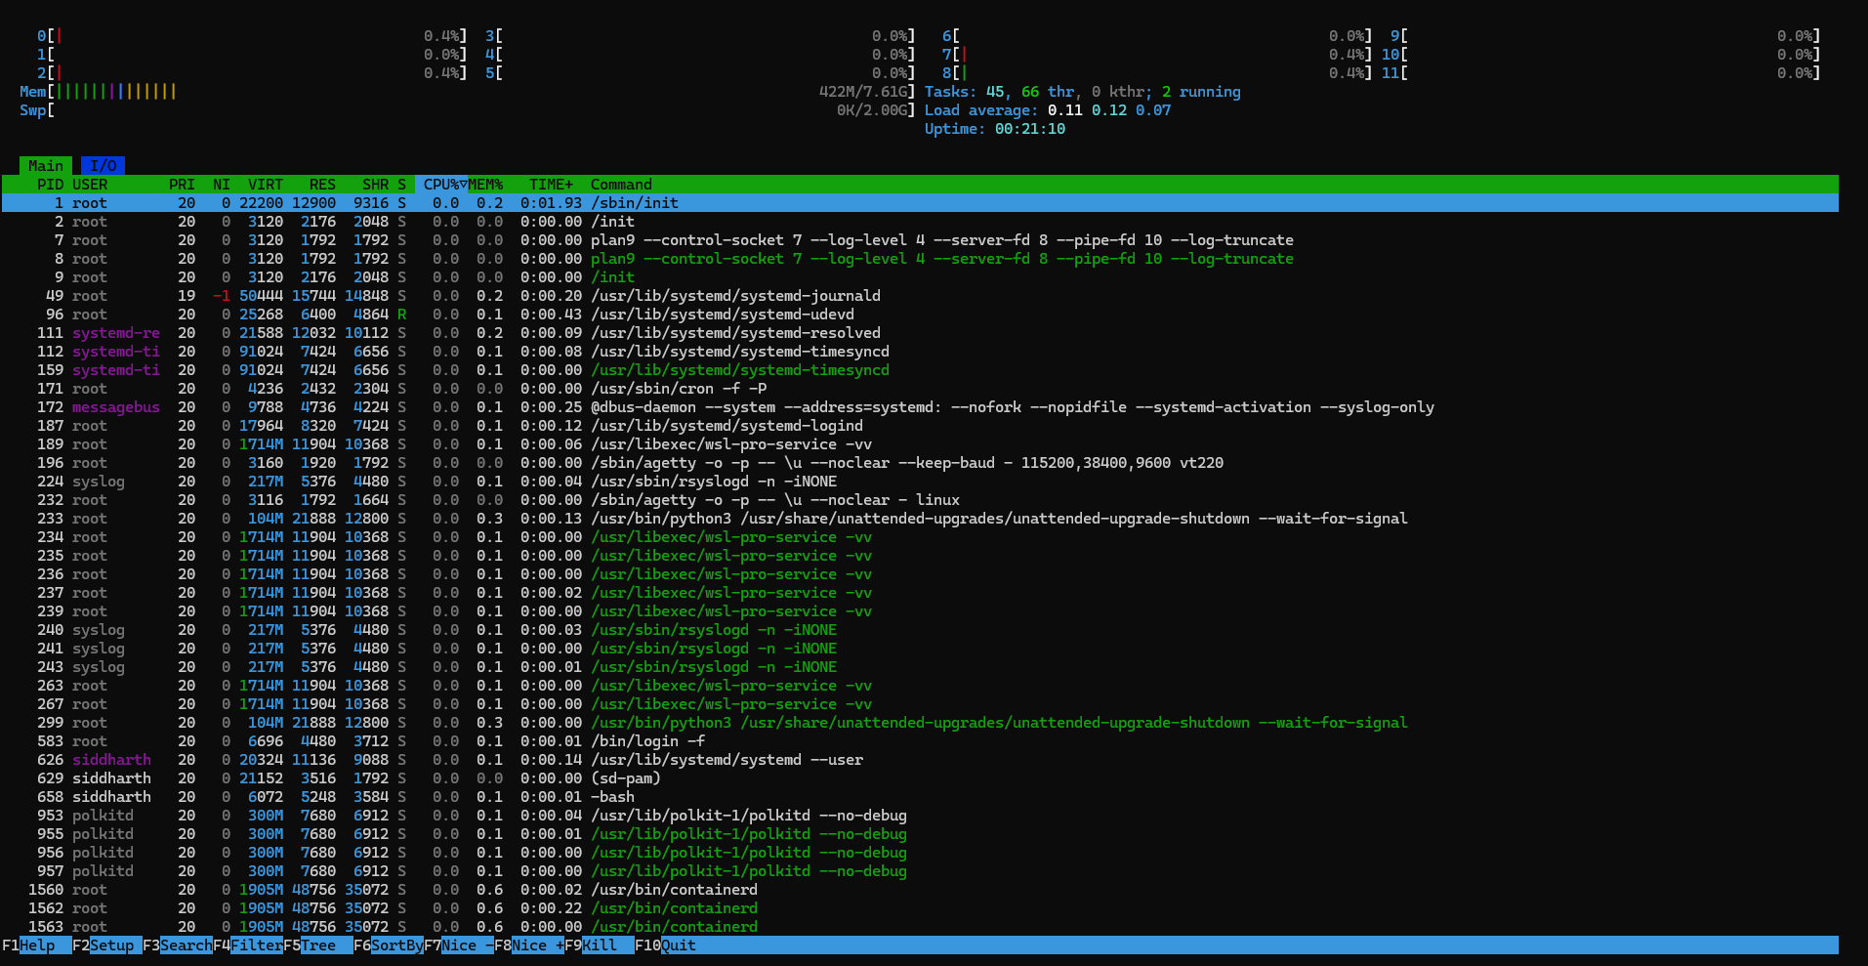Sort by the MEM% column header
Screen dimensions: 1868x966
tap(485, 185)
